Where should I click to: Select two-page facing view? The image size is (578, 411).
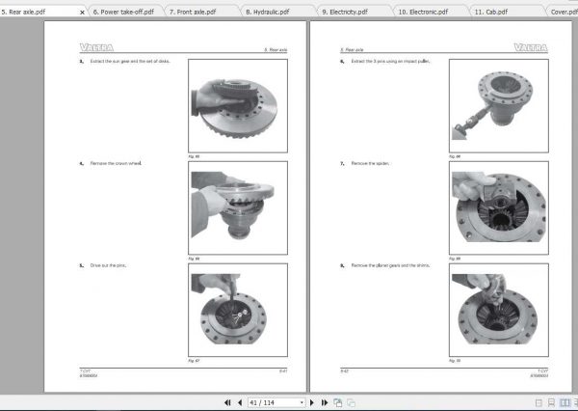(x=565, y=403)
